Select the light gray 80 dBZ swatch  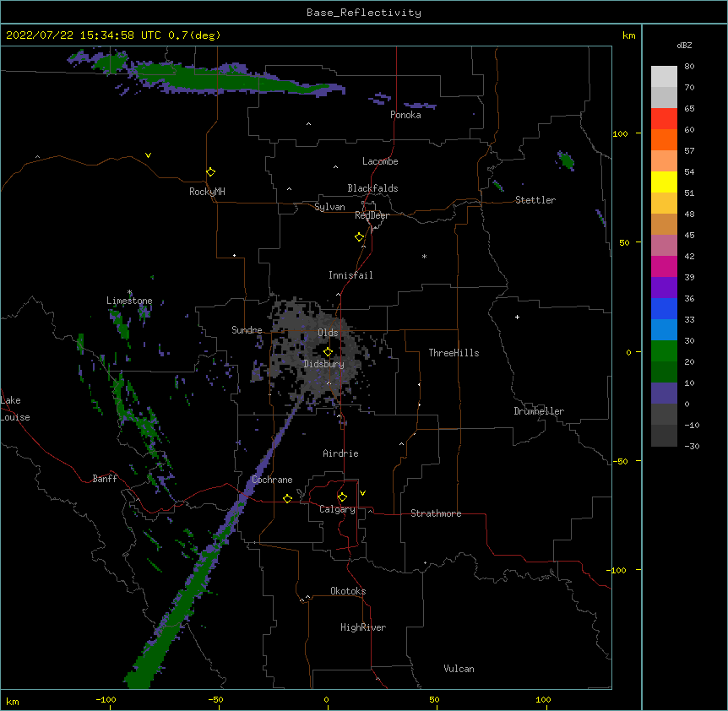tap(664, 77)
